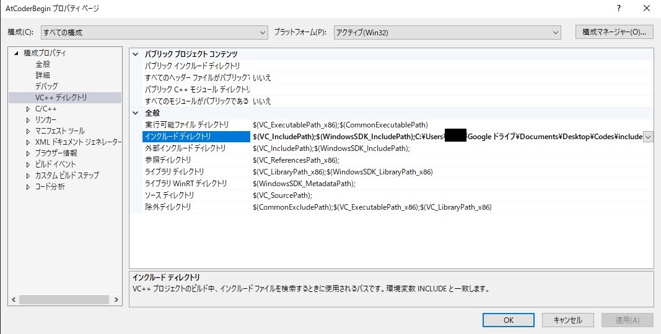Screen dimensions: 661x334
Task: Click the 適用(A) button
Action: pyautogui.click(x=628, y=320)
